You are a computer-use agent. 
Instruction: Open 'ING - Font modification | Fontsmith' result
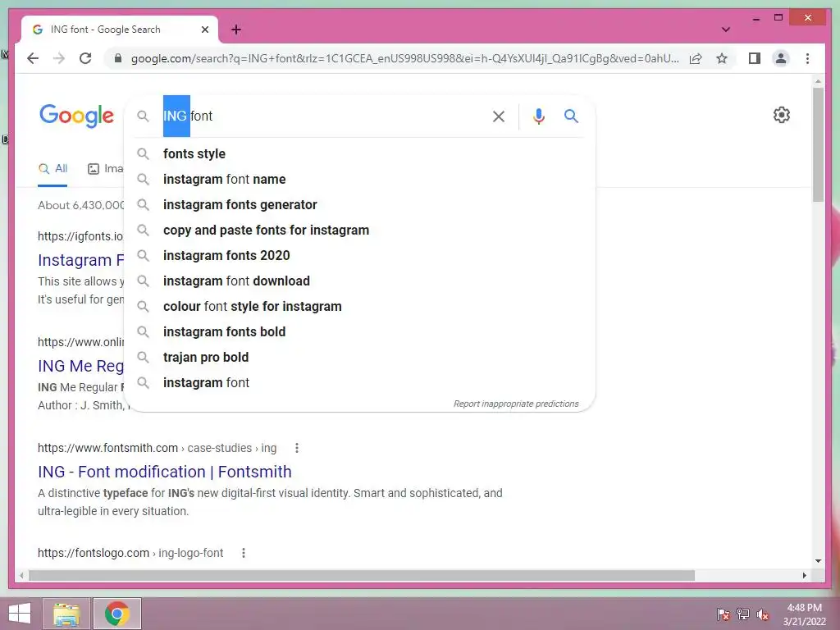tap(164, 472)
